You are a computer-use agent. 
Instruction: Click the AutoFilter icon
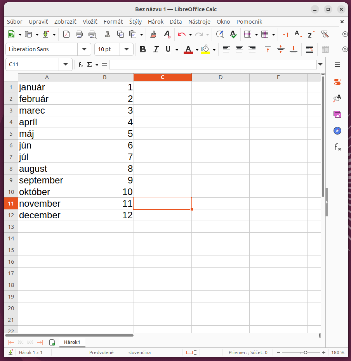click(x=325, y=35)
